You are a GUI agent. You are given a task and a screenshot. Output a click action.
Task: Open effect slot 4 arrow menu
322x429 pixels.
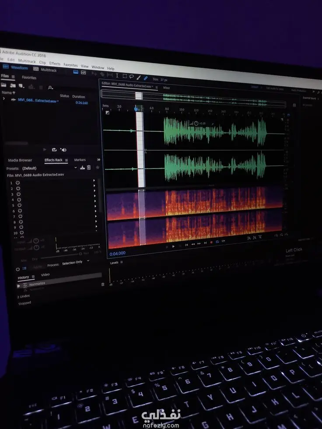[95, 196]
